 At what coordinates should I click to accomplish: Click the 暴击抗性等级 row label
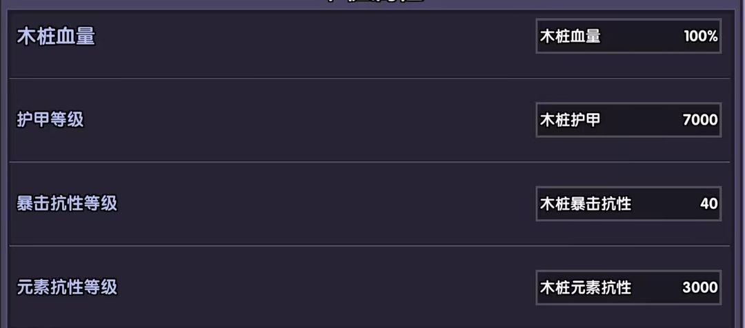pyautogui.click(x=67, y=204)
